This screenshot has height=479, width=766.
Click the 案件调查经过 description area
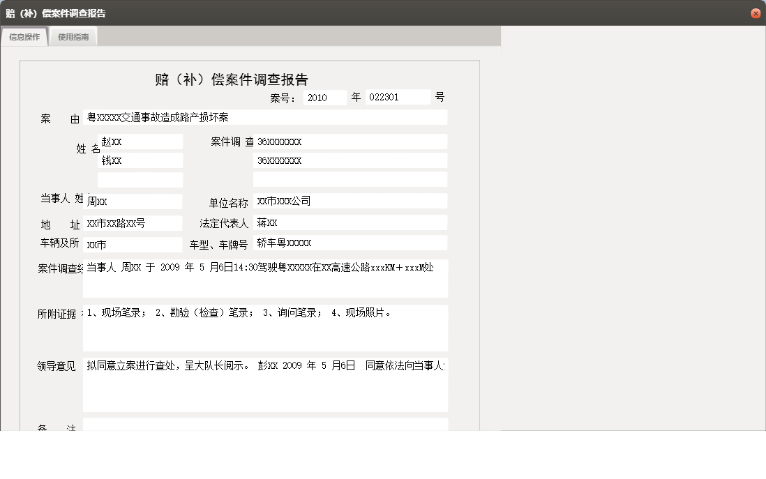pos(264,277)
